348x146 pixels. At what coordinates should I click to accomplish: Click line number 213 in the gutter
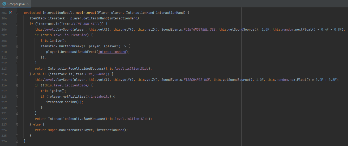tap(4, 68)
